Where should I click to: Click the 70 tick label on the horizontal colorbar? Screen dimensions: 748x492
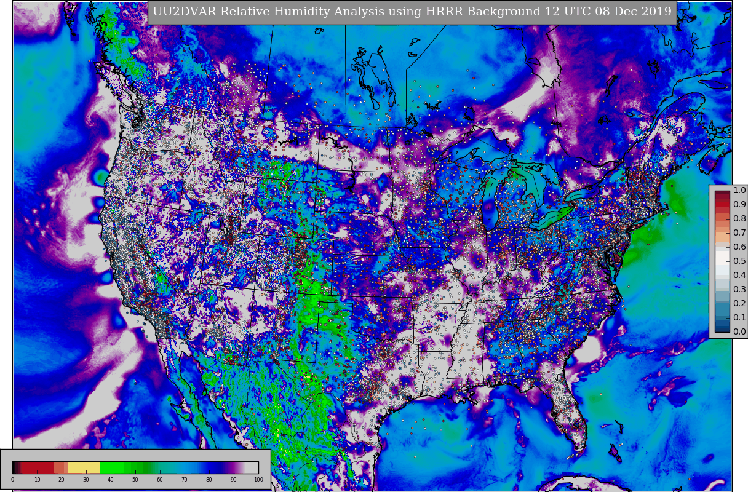click(185, 480)
